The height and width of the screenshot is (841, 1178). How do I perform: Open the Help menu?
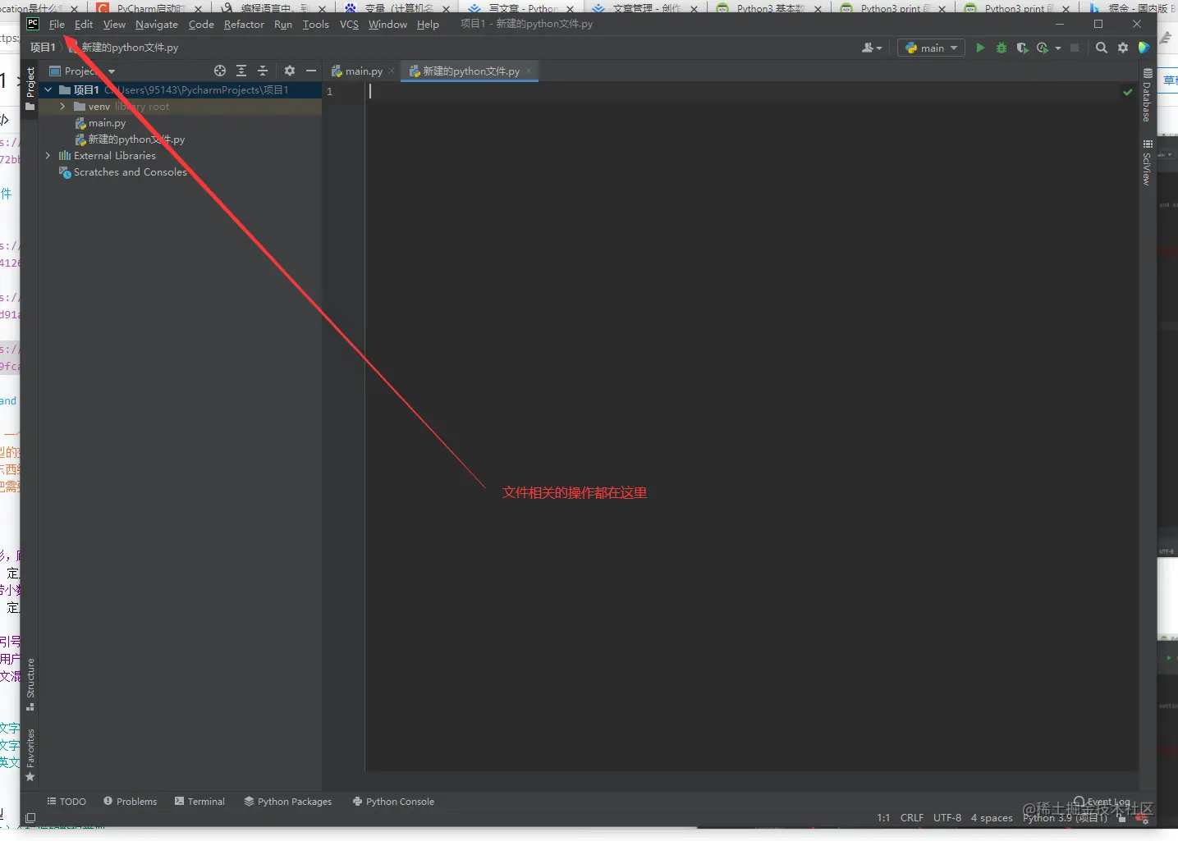click(428, 25)
